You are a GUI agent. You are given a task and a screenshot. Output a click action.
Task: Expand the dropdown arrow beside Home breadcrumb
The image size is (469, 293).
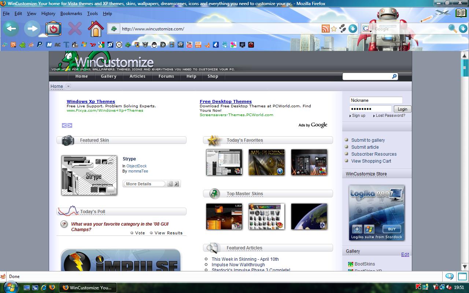tap(68, 86)
